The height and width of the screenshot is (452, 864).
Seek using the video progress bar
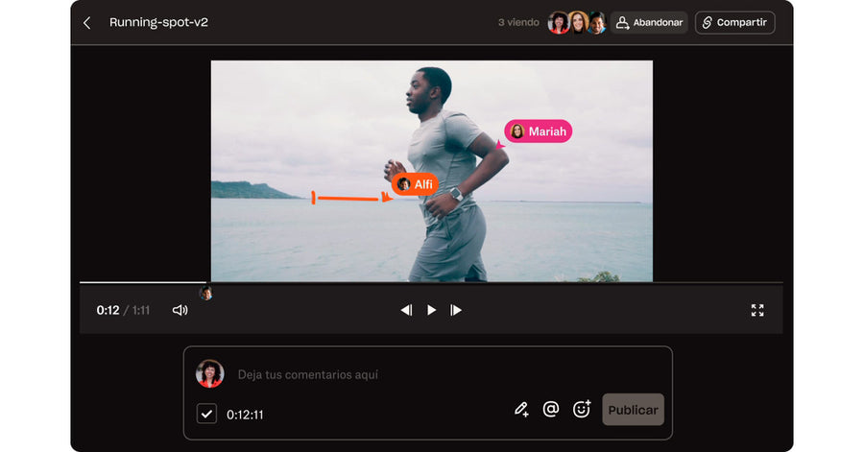431,282
